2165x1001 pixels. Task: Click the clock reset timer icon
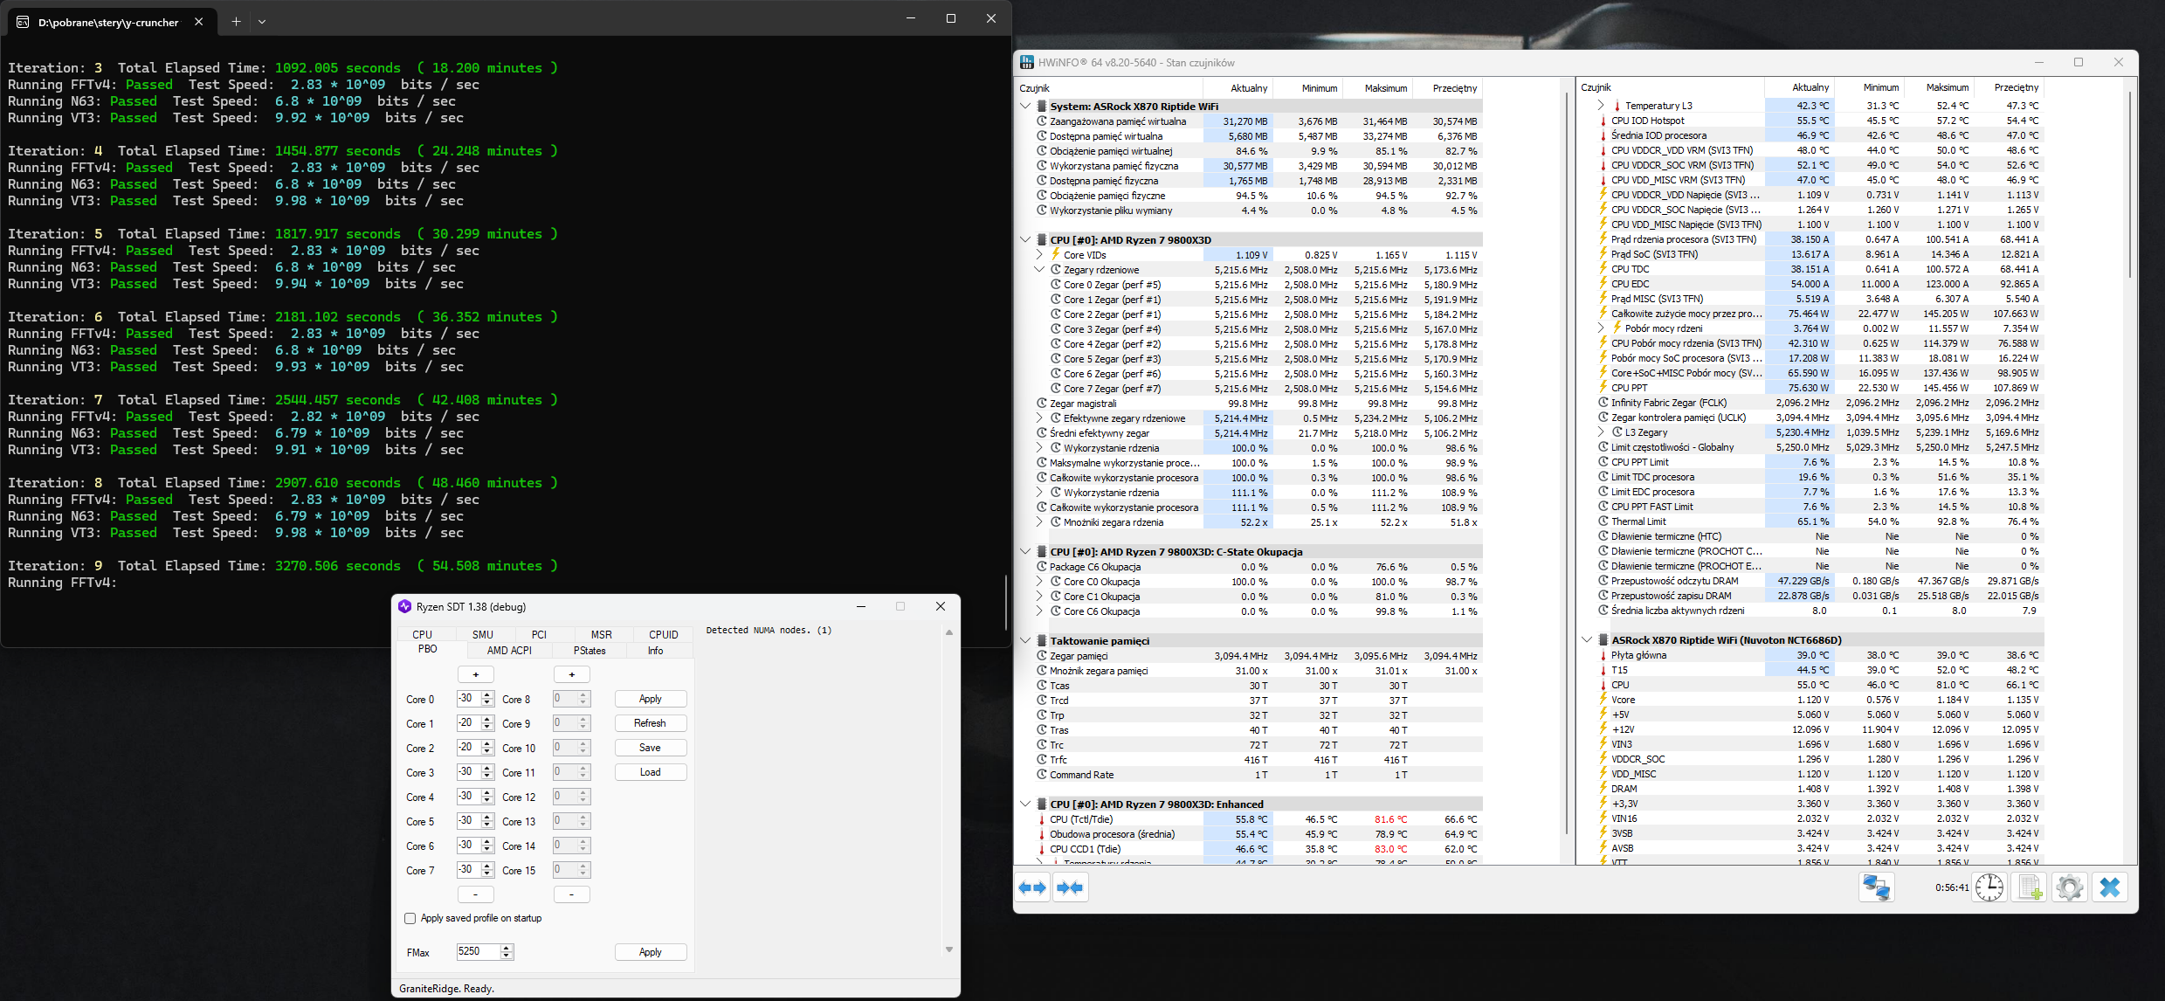pyautogui.click(x=1989, y=887)
